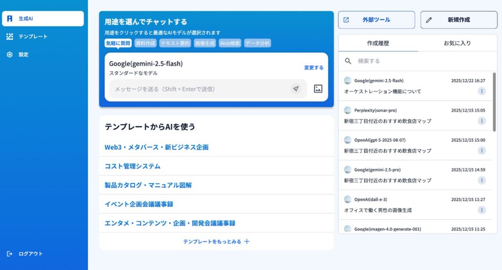Click the search magnifier icon in history
Image resolution: width=502 pixels, height=270 pixels.
(x=348, y=61)
